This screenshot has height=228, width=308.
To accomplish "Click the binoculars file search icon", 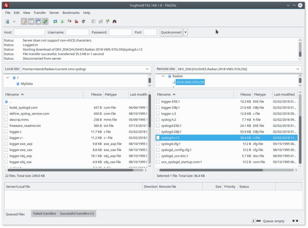I will tap(115, 21).
